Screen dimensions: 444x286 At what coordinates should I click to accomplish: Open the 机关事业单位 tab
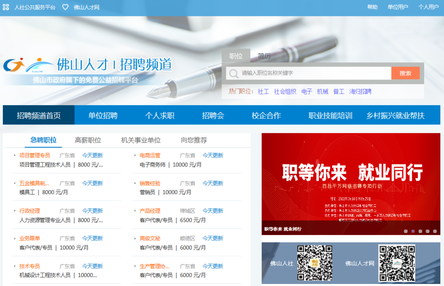point(141,140)
